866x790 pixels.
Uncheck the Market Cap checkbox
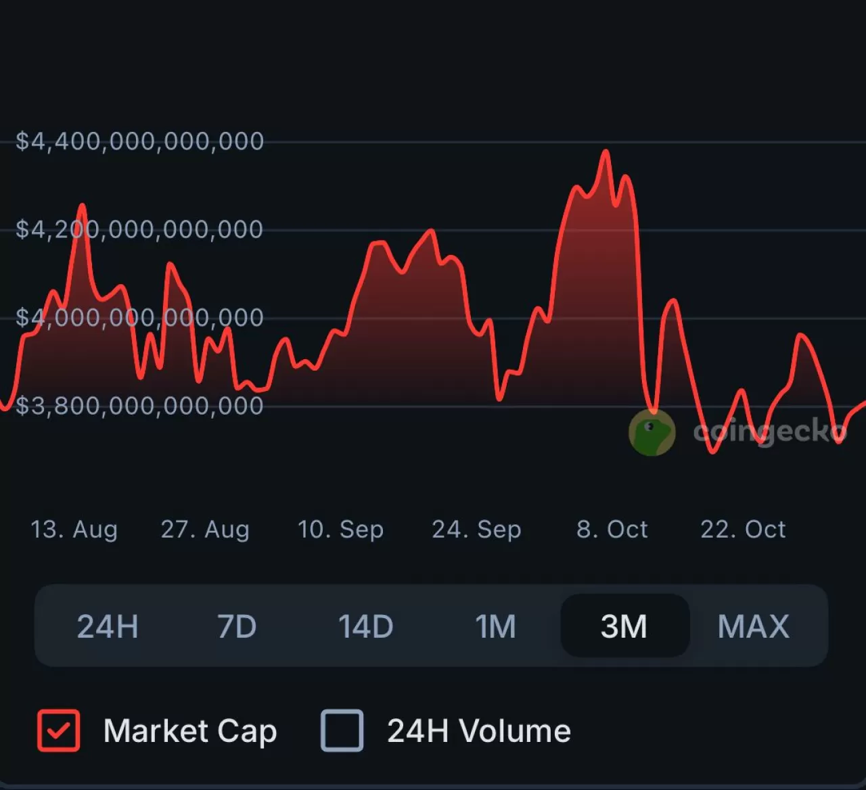pyautogui.click(x=58, y=731)
